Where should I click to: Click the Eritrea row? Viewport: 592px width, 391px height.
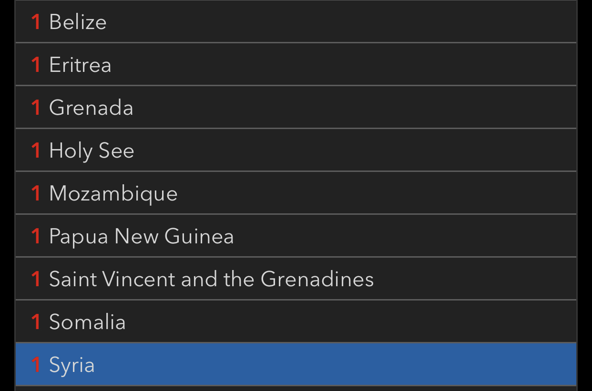(x=80, y=65)
